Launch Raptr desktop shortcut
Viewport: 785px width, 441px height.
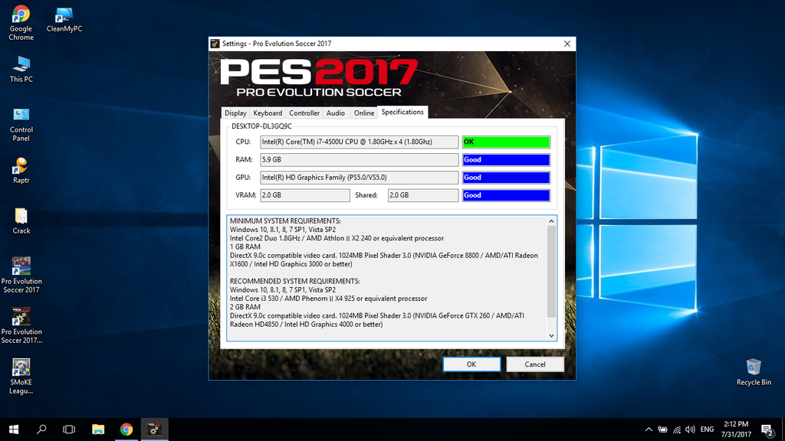click(x=21, y=170)
